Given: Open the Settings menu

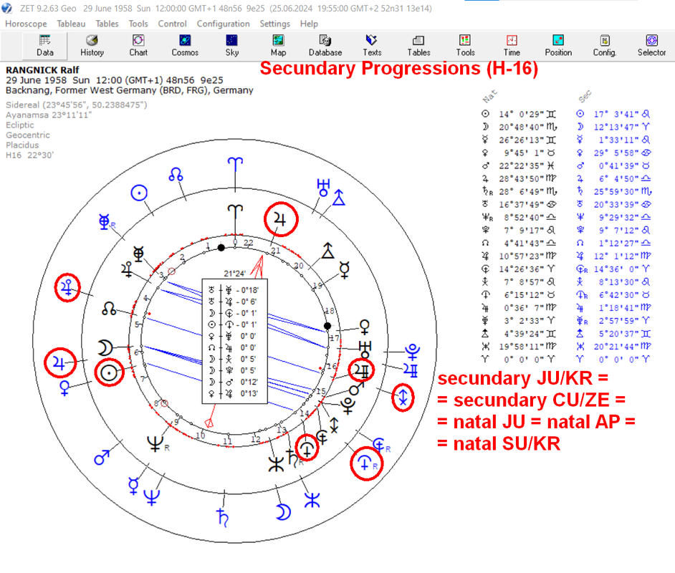Looking at the screenshot, I should click(274, 24).
